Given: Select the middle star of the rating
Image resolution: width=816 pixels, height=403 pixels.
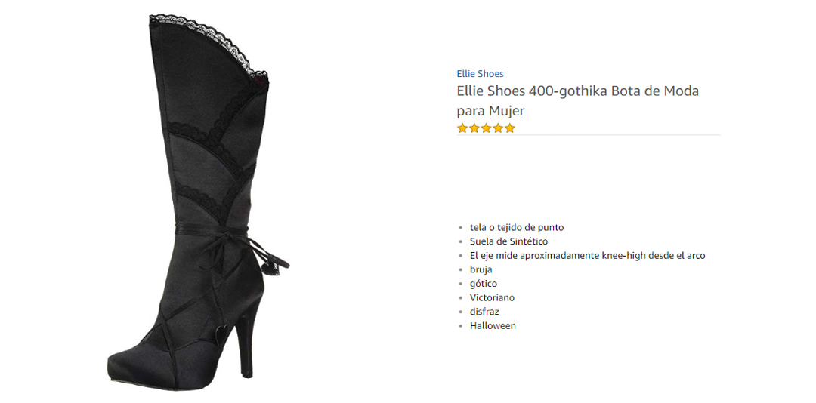Looking at the screenshot, I should coord(486,128).
